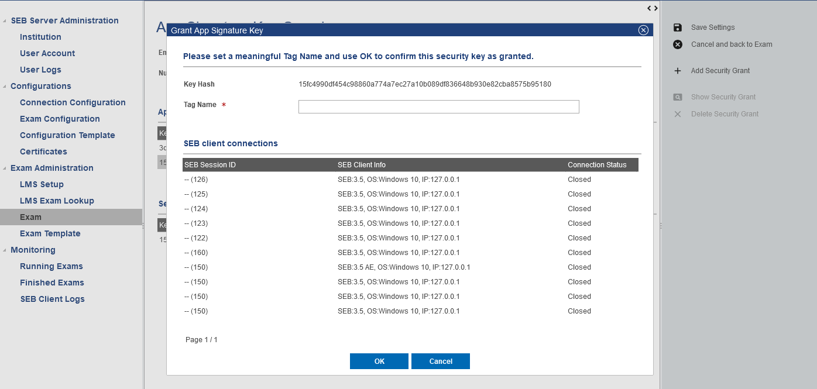Open Connection Configuration in sidebar
Image resolution: width=817 pixels, height=389 pixels.
(x=73, y=102)
